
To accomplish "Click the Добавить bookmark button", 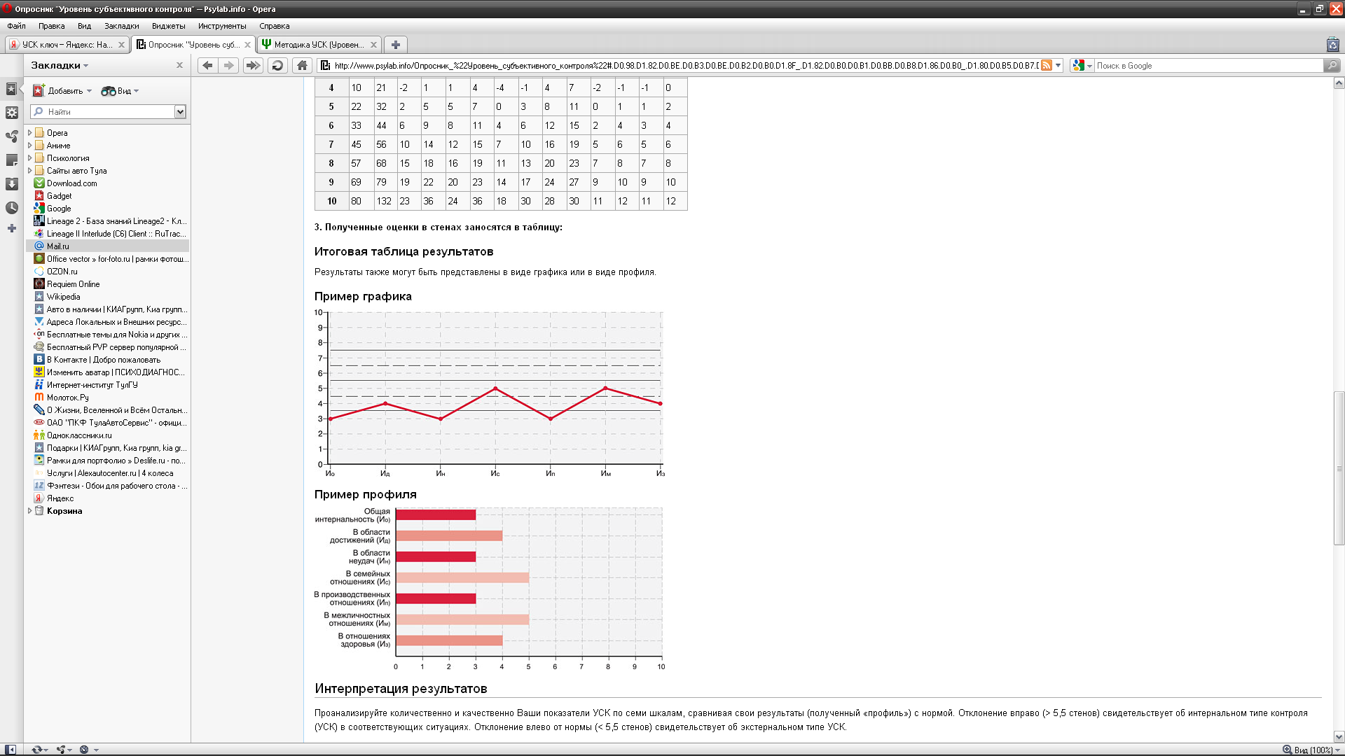I will (63, 91).
